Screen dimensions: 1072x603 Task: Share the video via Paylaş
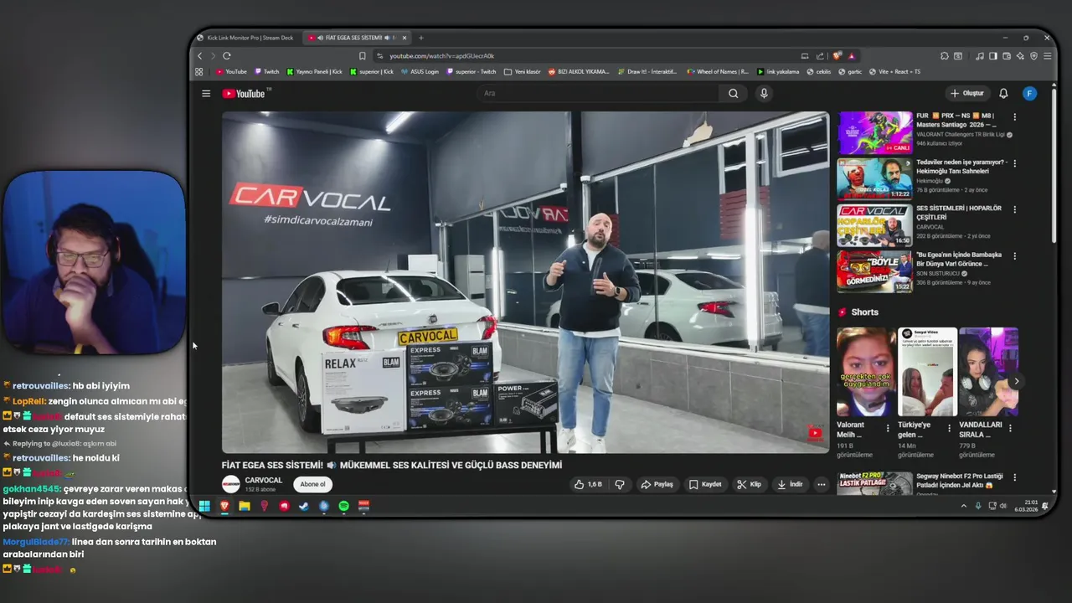[x=657, y=484]
